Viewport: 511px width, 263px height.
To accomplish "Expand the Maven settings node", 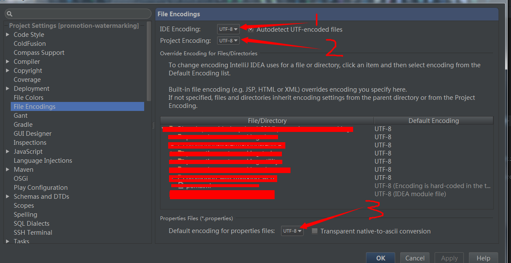I will click(x=8, y=170).
